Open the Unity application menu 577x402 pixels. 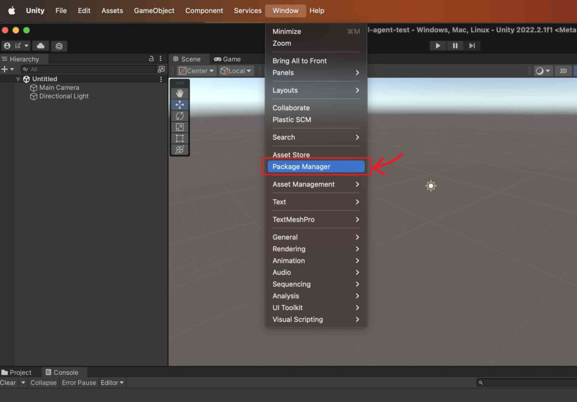point(35,11)
